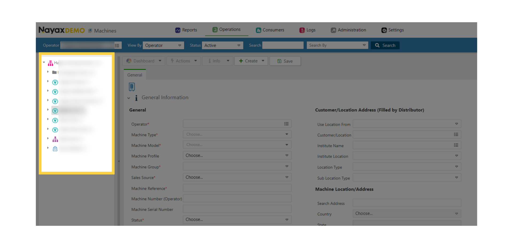Open the Search By dropdown
The image size is (513, 248).
[337, 45]
